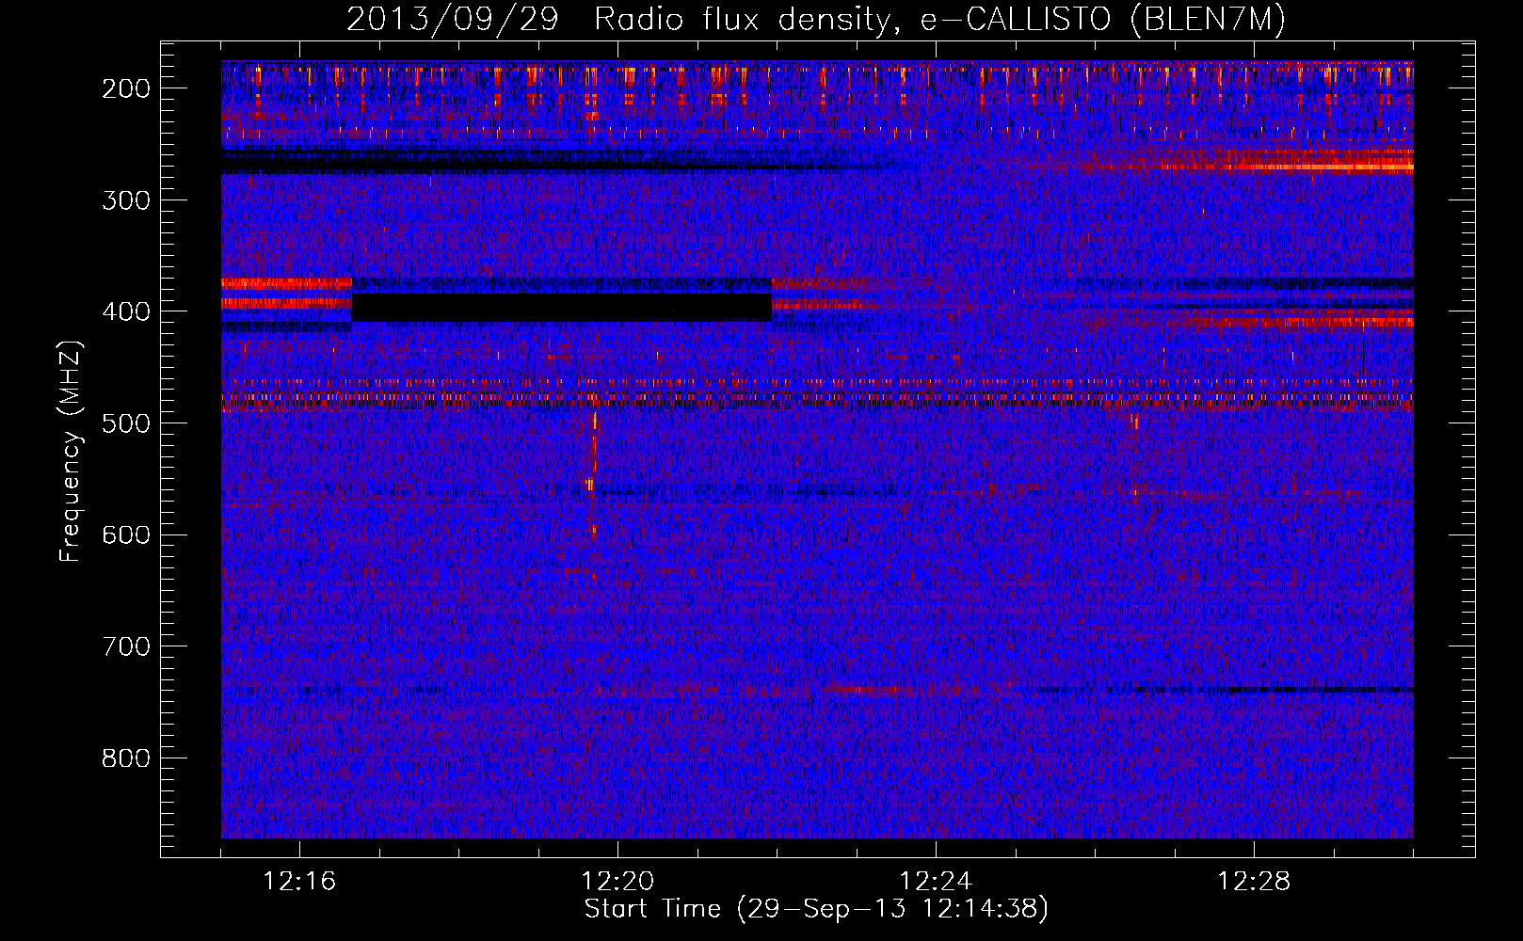Click the 400 frequency tick label
Screen dimensions: 1523x941
click(125, 311)
